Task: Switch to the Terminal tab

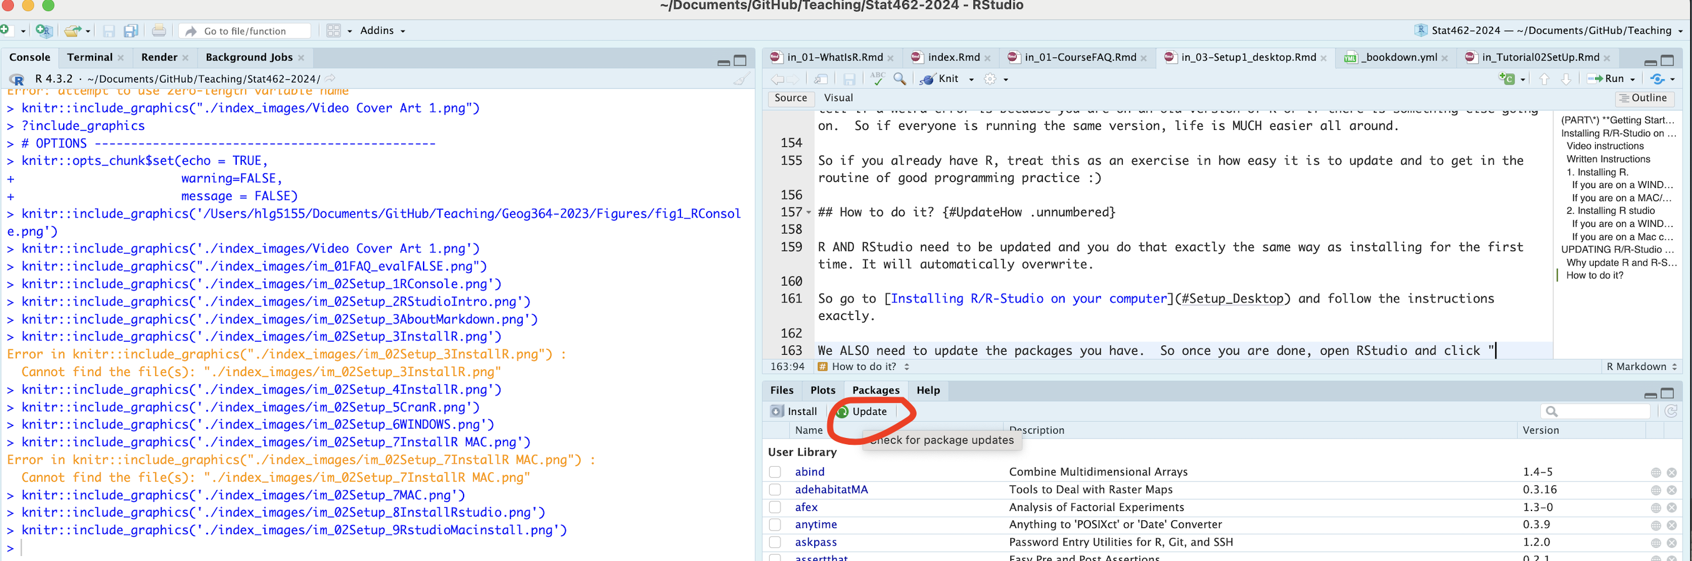Action: (x=89, y=57)
